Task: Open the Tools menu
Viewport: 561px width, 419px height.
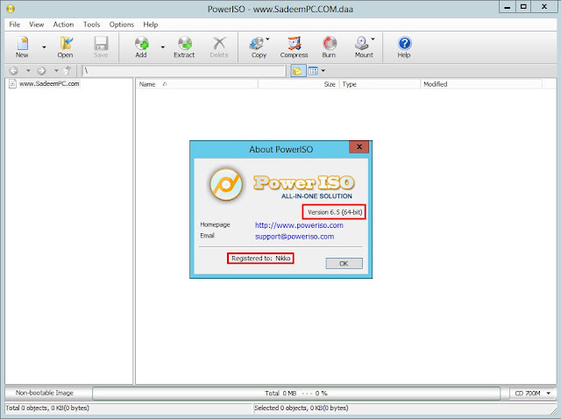Action: 91,25
